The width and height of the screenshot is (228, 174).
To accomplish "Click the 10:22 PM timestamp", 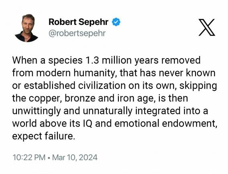I will [29, 158].
